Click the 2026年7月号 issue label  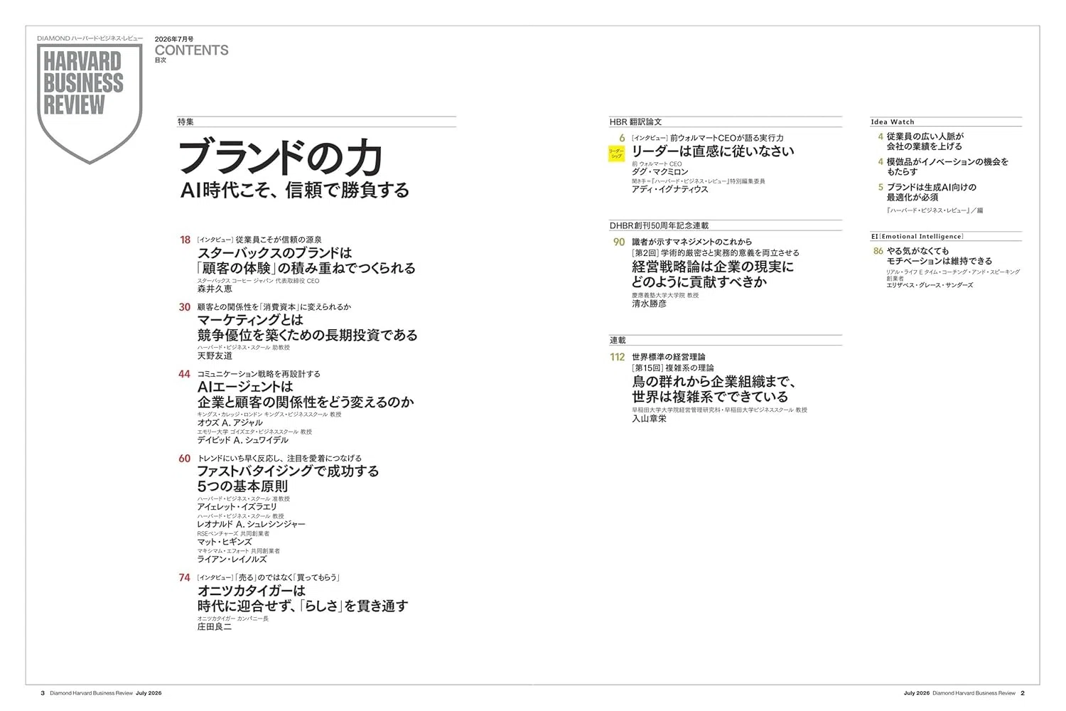pos(174,38)
